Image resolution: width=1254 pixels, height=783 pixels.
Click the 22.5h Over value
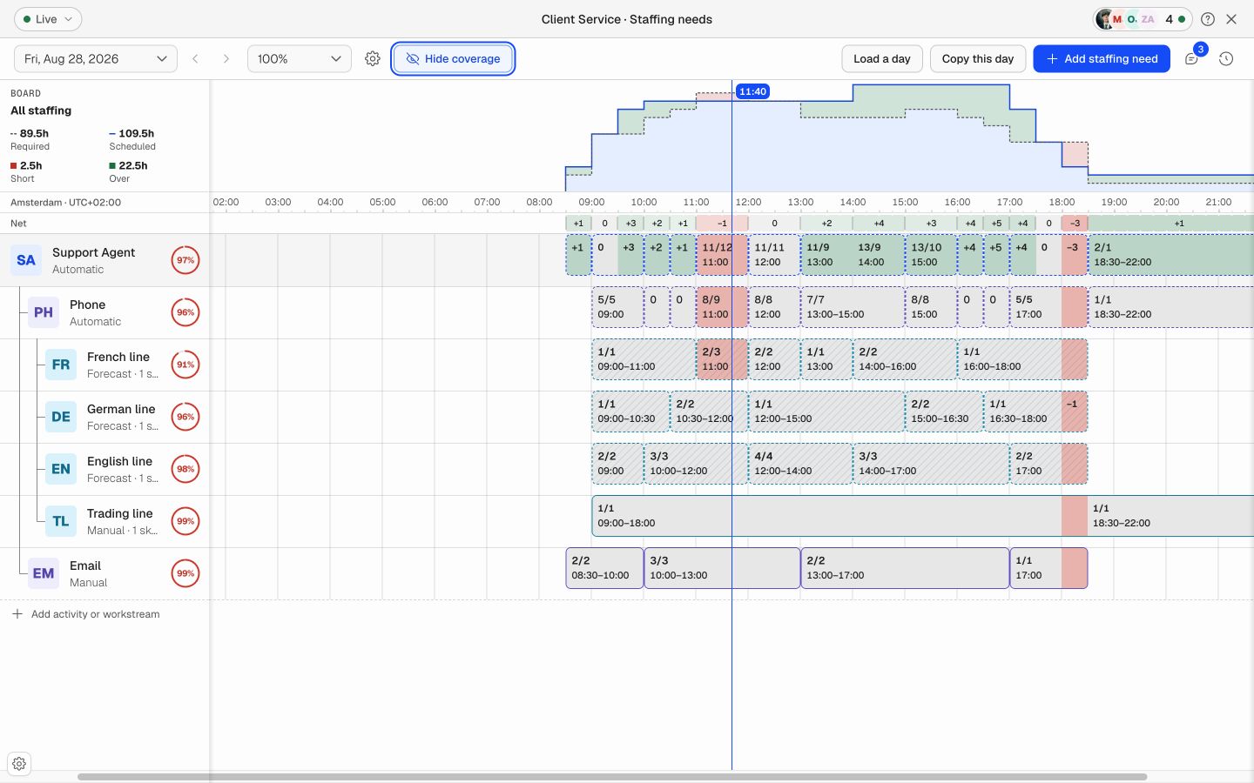(133, 165)
